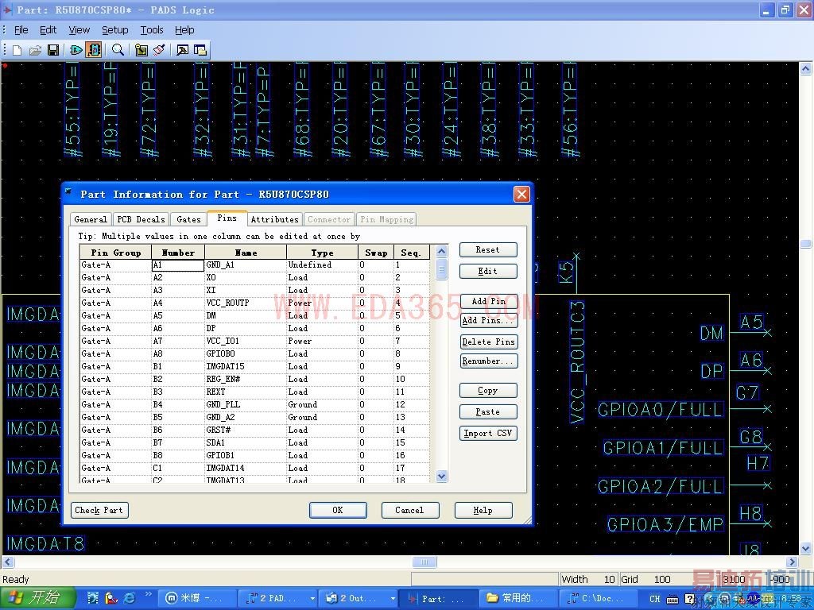Click the folder window toolbar icon at toolbar end
Viewport: 814px width, 610px height.
[x=200, y=50]
